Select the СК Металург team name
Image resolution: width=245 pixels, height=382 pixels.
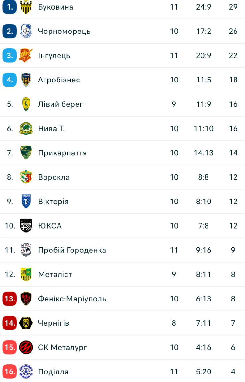tap(63, 347)
